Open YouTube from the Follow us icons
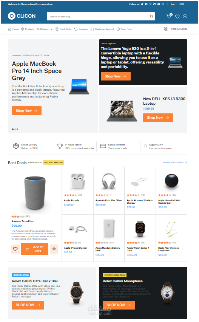 [159, 4]
